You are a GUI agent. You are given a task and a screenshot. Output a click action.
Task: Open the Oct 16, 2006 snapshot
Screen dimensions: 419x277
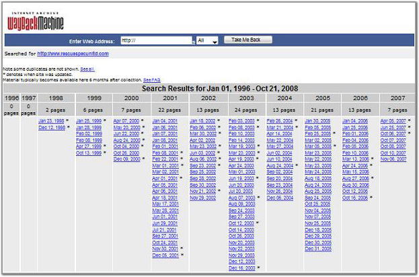click(x=355, y=198)
